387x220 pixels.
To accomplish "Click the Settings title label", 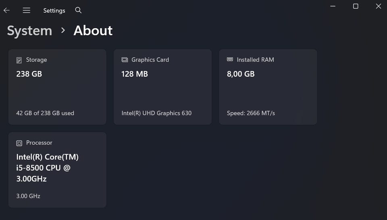I will (x=54, y=10).
